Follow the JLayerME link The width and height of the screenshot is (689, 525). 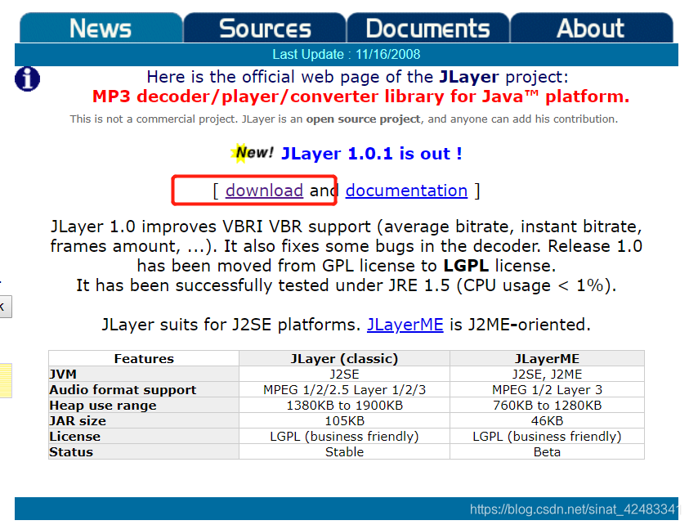coord(405,324)
